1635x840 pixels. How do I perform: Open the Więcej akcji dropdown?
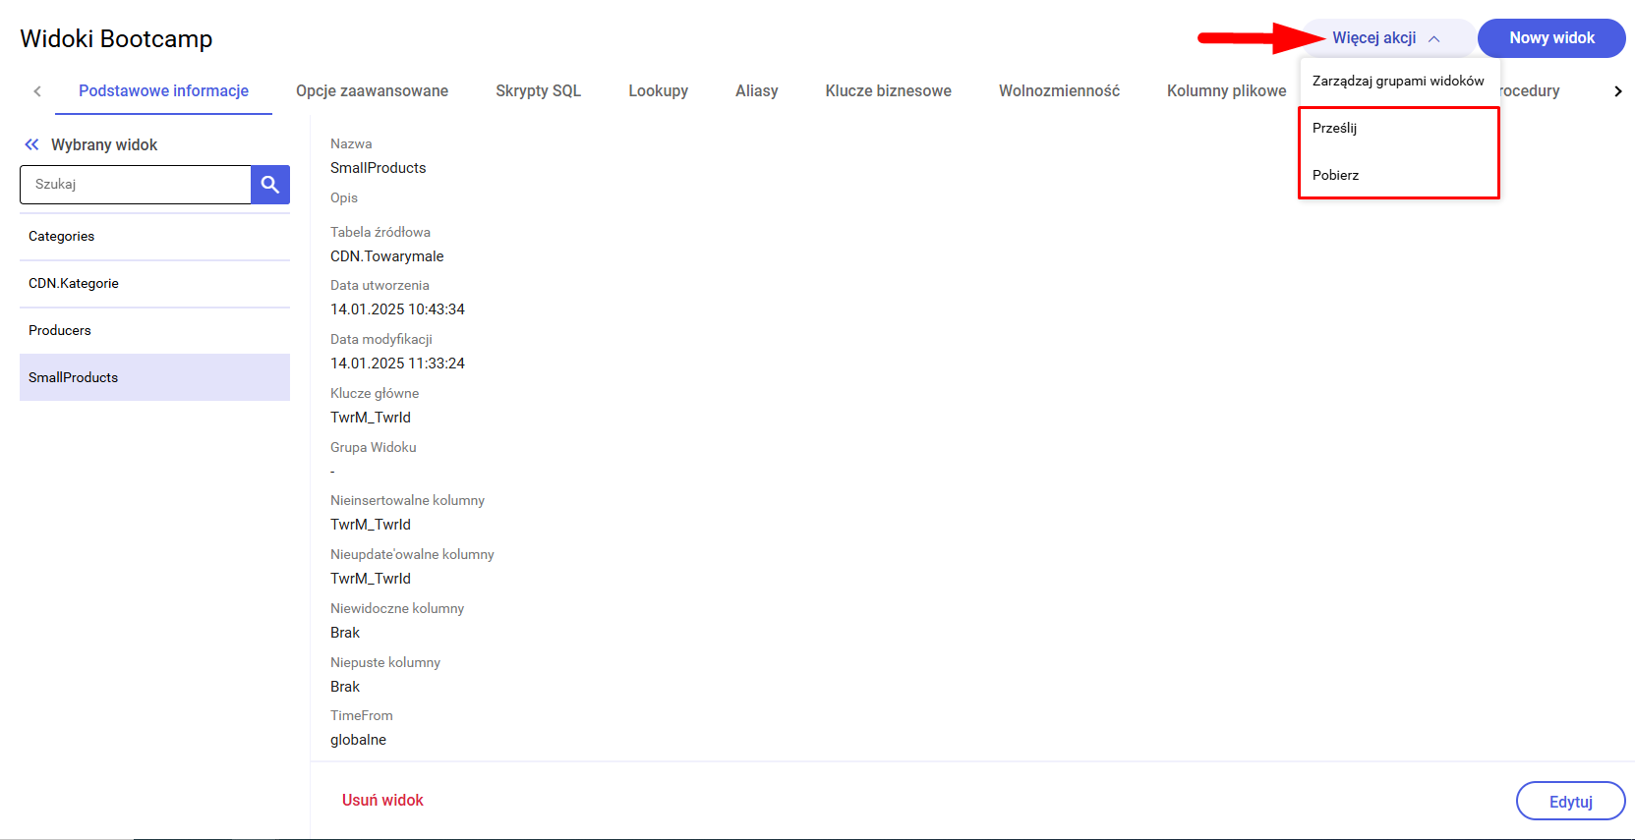(x=1387, y=38)
